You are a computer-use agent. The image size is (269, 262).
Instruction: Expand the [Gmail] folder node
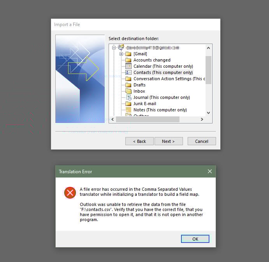[x=121, y=54]
